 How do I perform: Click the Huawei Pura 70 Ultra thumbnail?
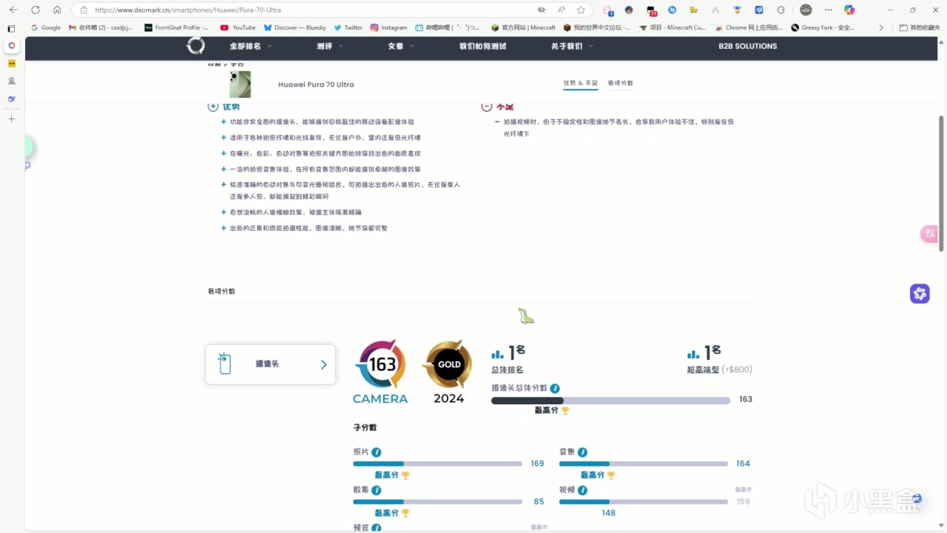click(240, 84)
